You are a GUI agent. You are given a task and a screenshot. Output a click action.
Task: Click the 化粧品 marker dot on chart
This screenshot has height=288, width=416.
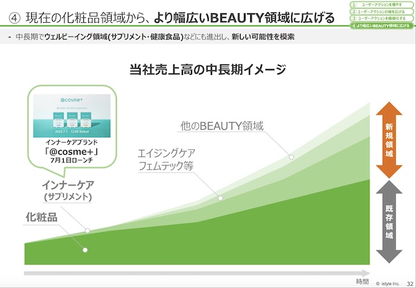85,250
